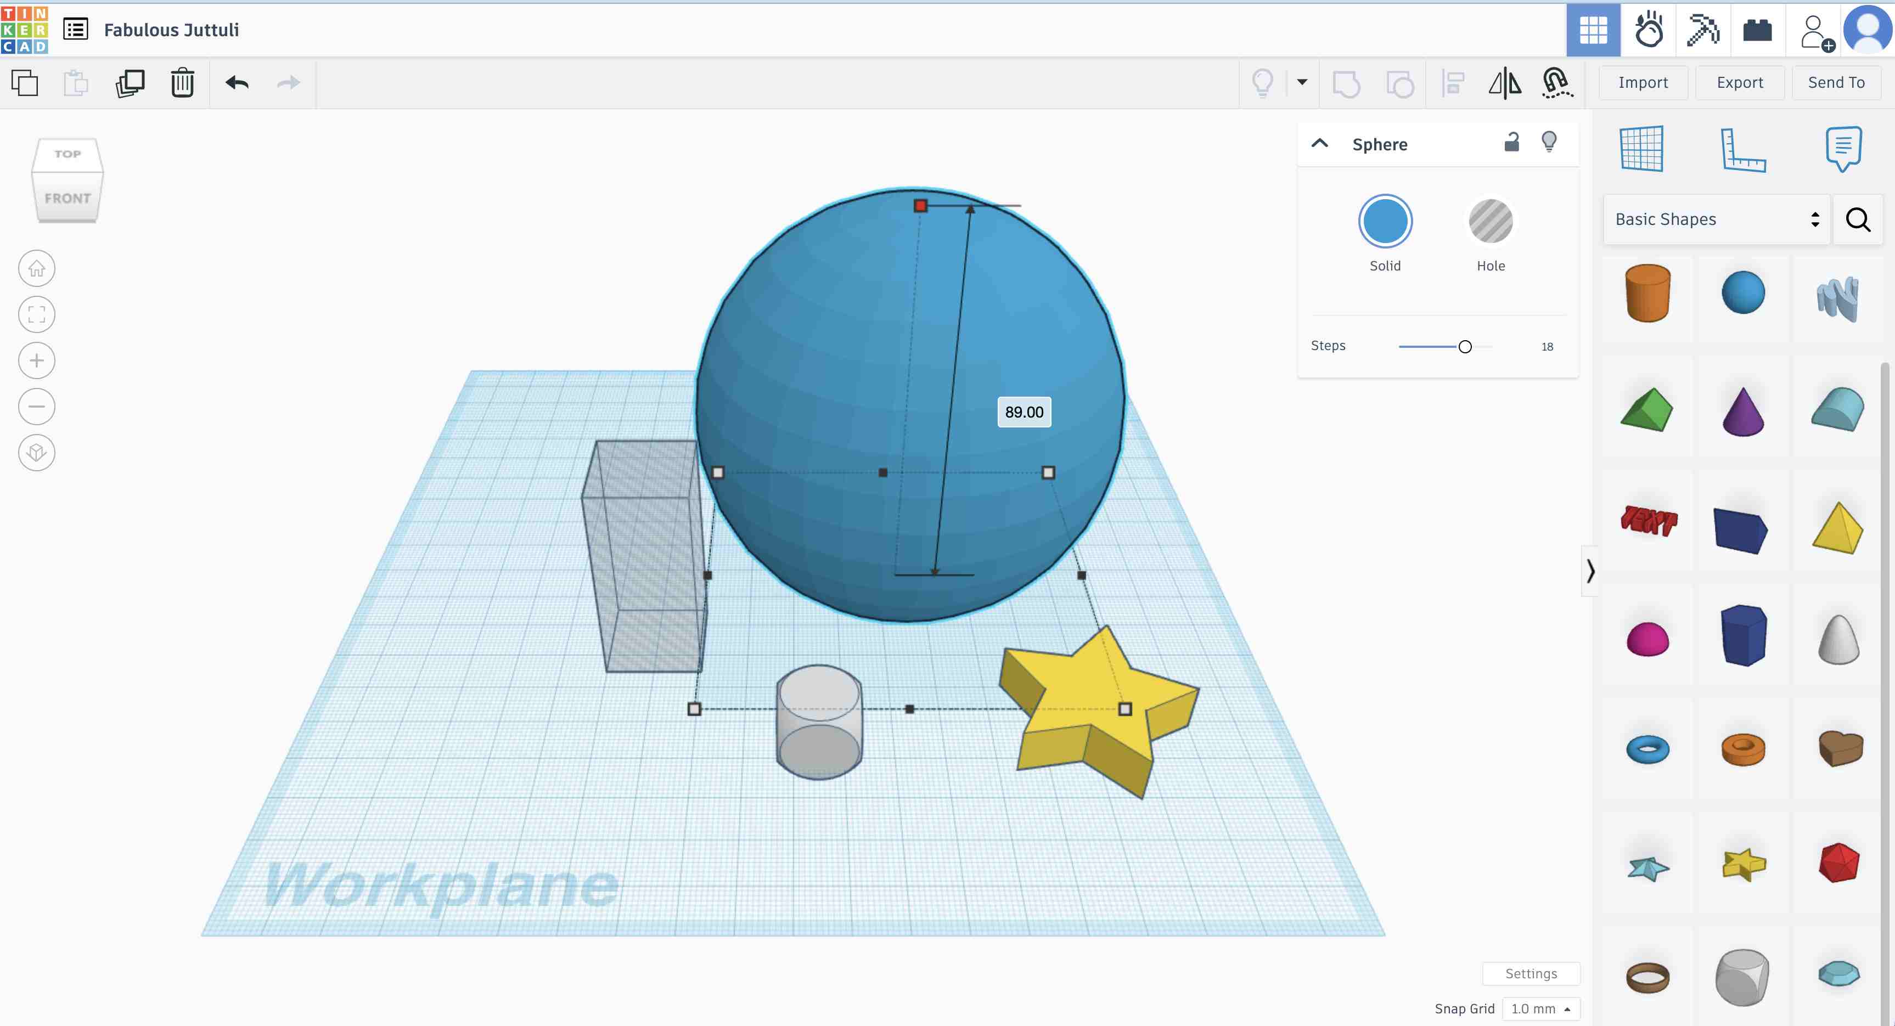Hide the Sphere using lightbulb in panel
The height and width of the screenshot is (1026, 1895).
pyautogui.click(x=1549, y=142)
